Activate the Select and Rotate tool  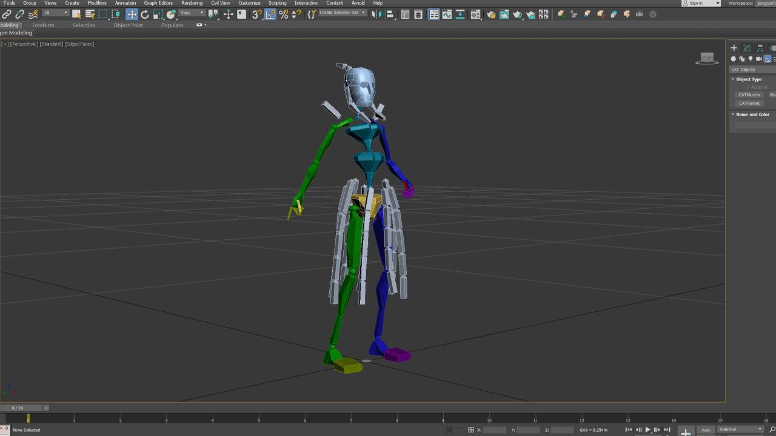(x=144, y=14)
